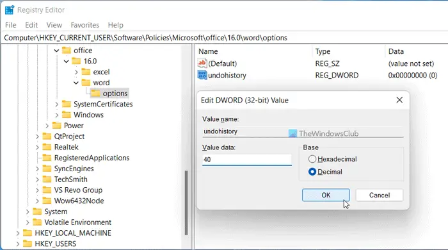
Task: Click the System folder icon
Action: pos(37,212)
